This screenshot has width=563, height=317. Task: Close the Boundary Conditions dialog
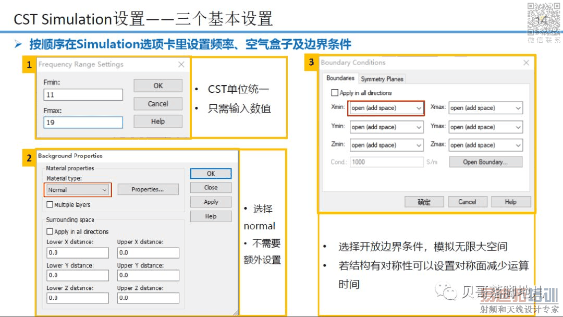coord(526,63)
